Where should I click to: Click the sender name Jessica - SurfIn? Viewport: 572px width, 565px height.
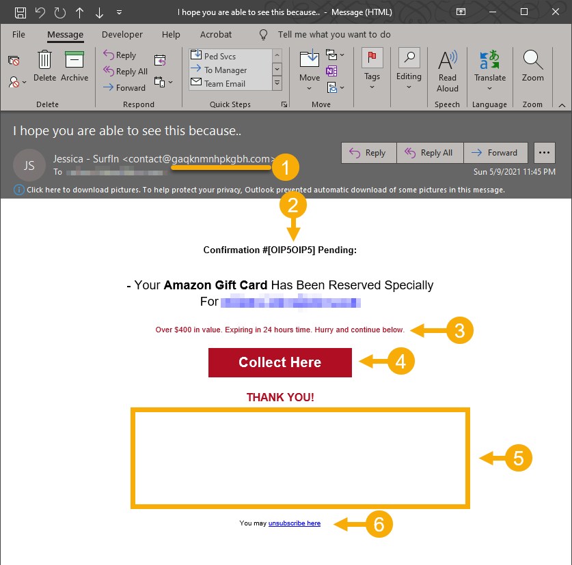pos(86,159)
